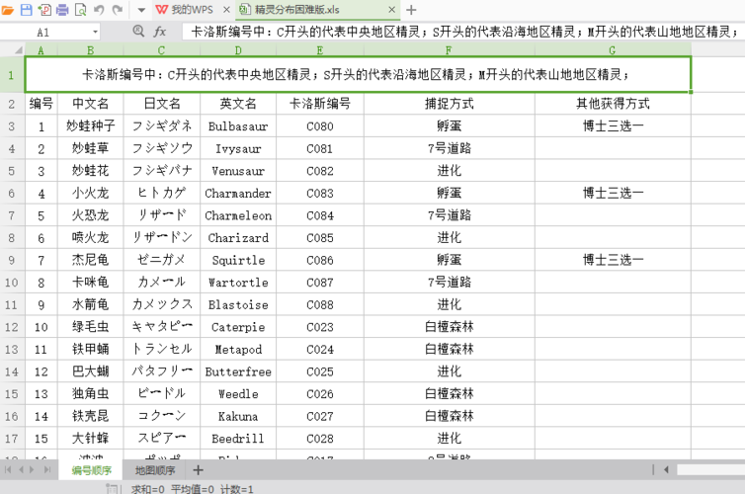
Task: Select 7号道路 in the Ivysaur row
Action: (x=449, y=148)
